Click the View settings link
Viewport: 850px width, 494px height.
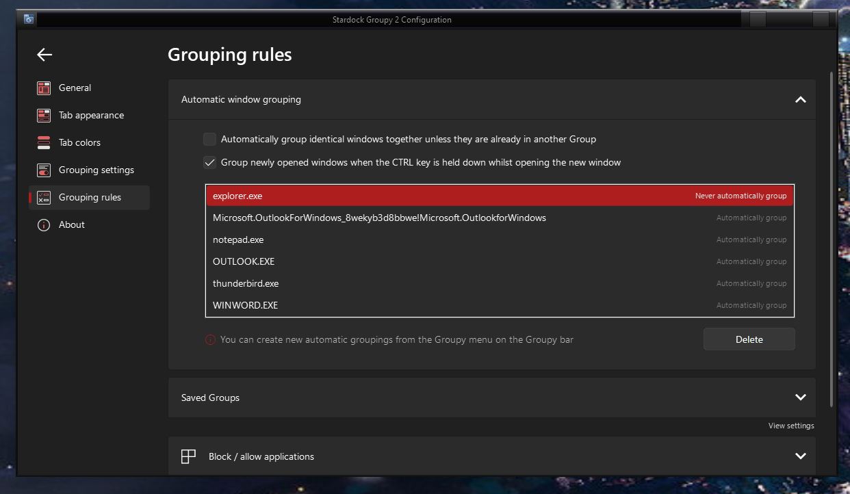[x=790, y=426]
